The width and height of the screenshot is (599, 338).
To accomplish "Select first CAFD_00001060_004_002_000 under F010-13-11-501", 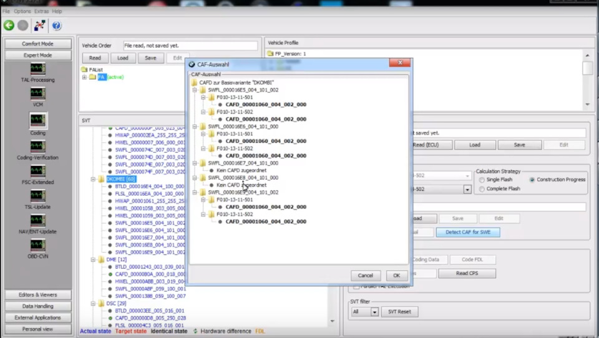I will click(266, 105).
